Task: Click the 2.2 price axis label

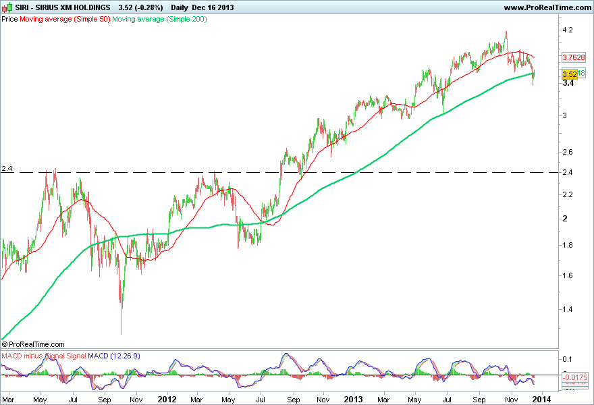Action: pyautogui.click(x=568, y=194)
